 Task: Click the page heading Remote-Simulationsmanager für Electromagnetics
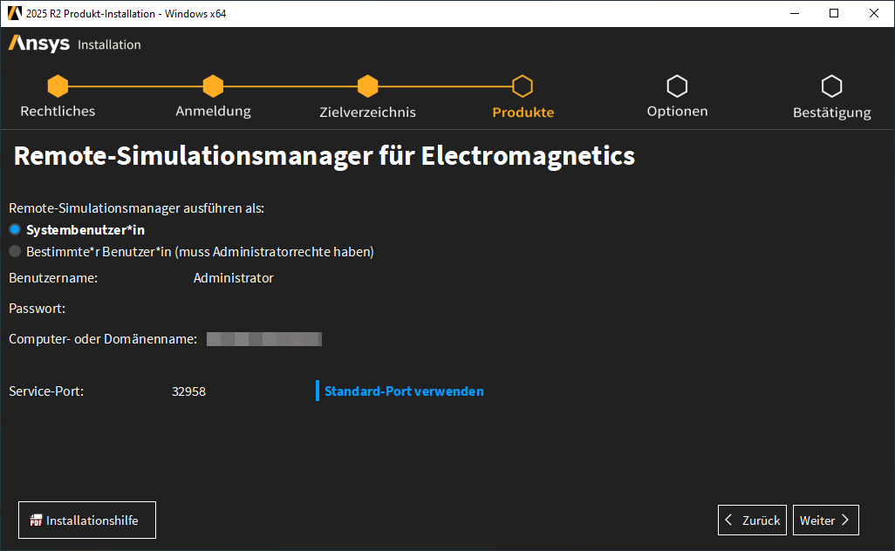[x=325, y=156]
